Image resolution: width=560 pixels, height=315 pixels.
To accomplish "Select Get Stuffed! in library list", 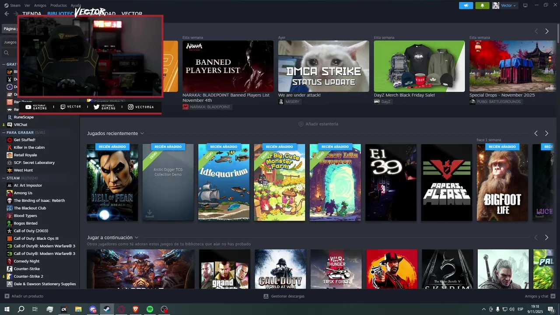I will (x=24, y=140).
